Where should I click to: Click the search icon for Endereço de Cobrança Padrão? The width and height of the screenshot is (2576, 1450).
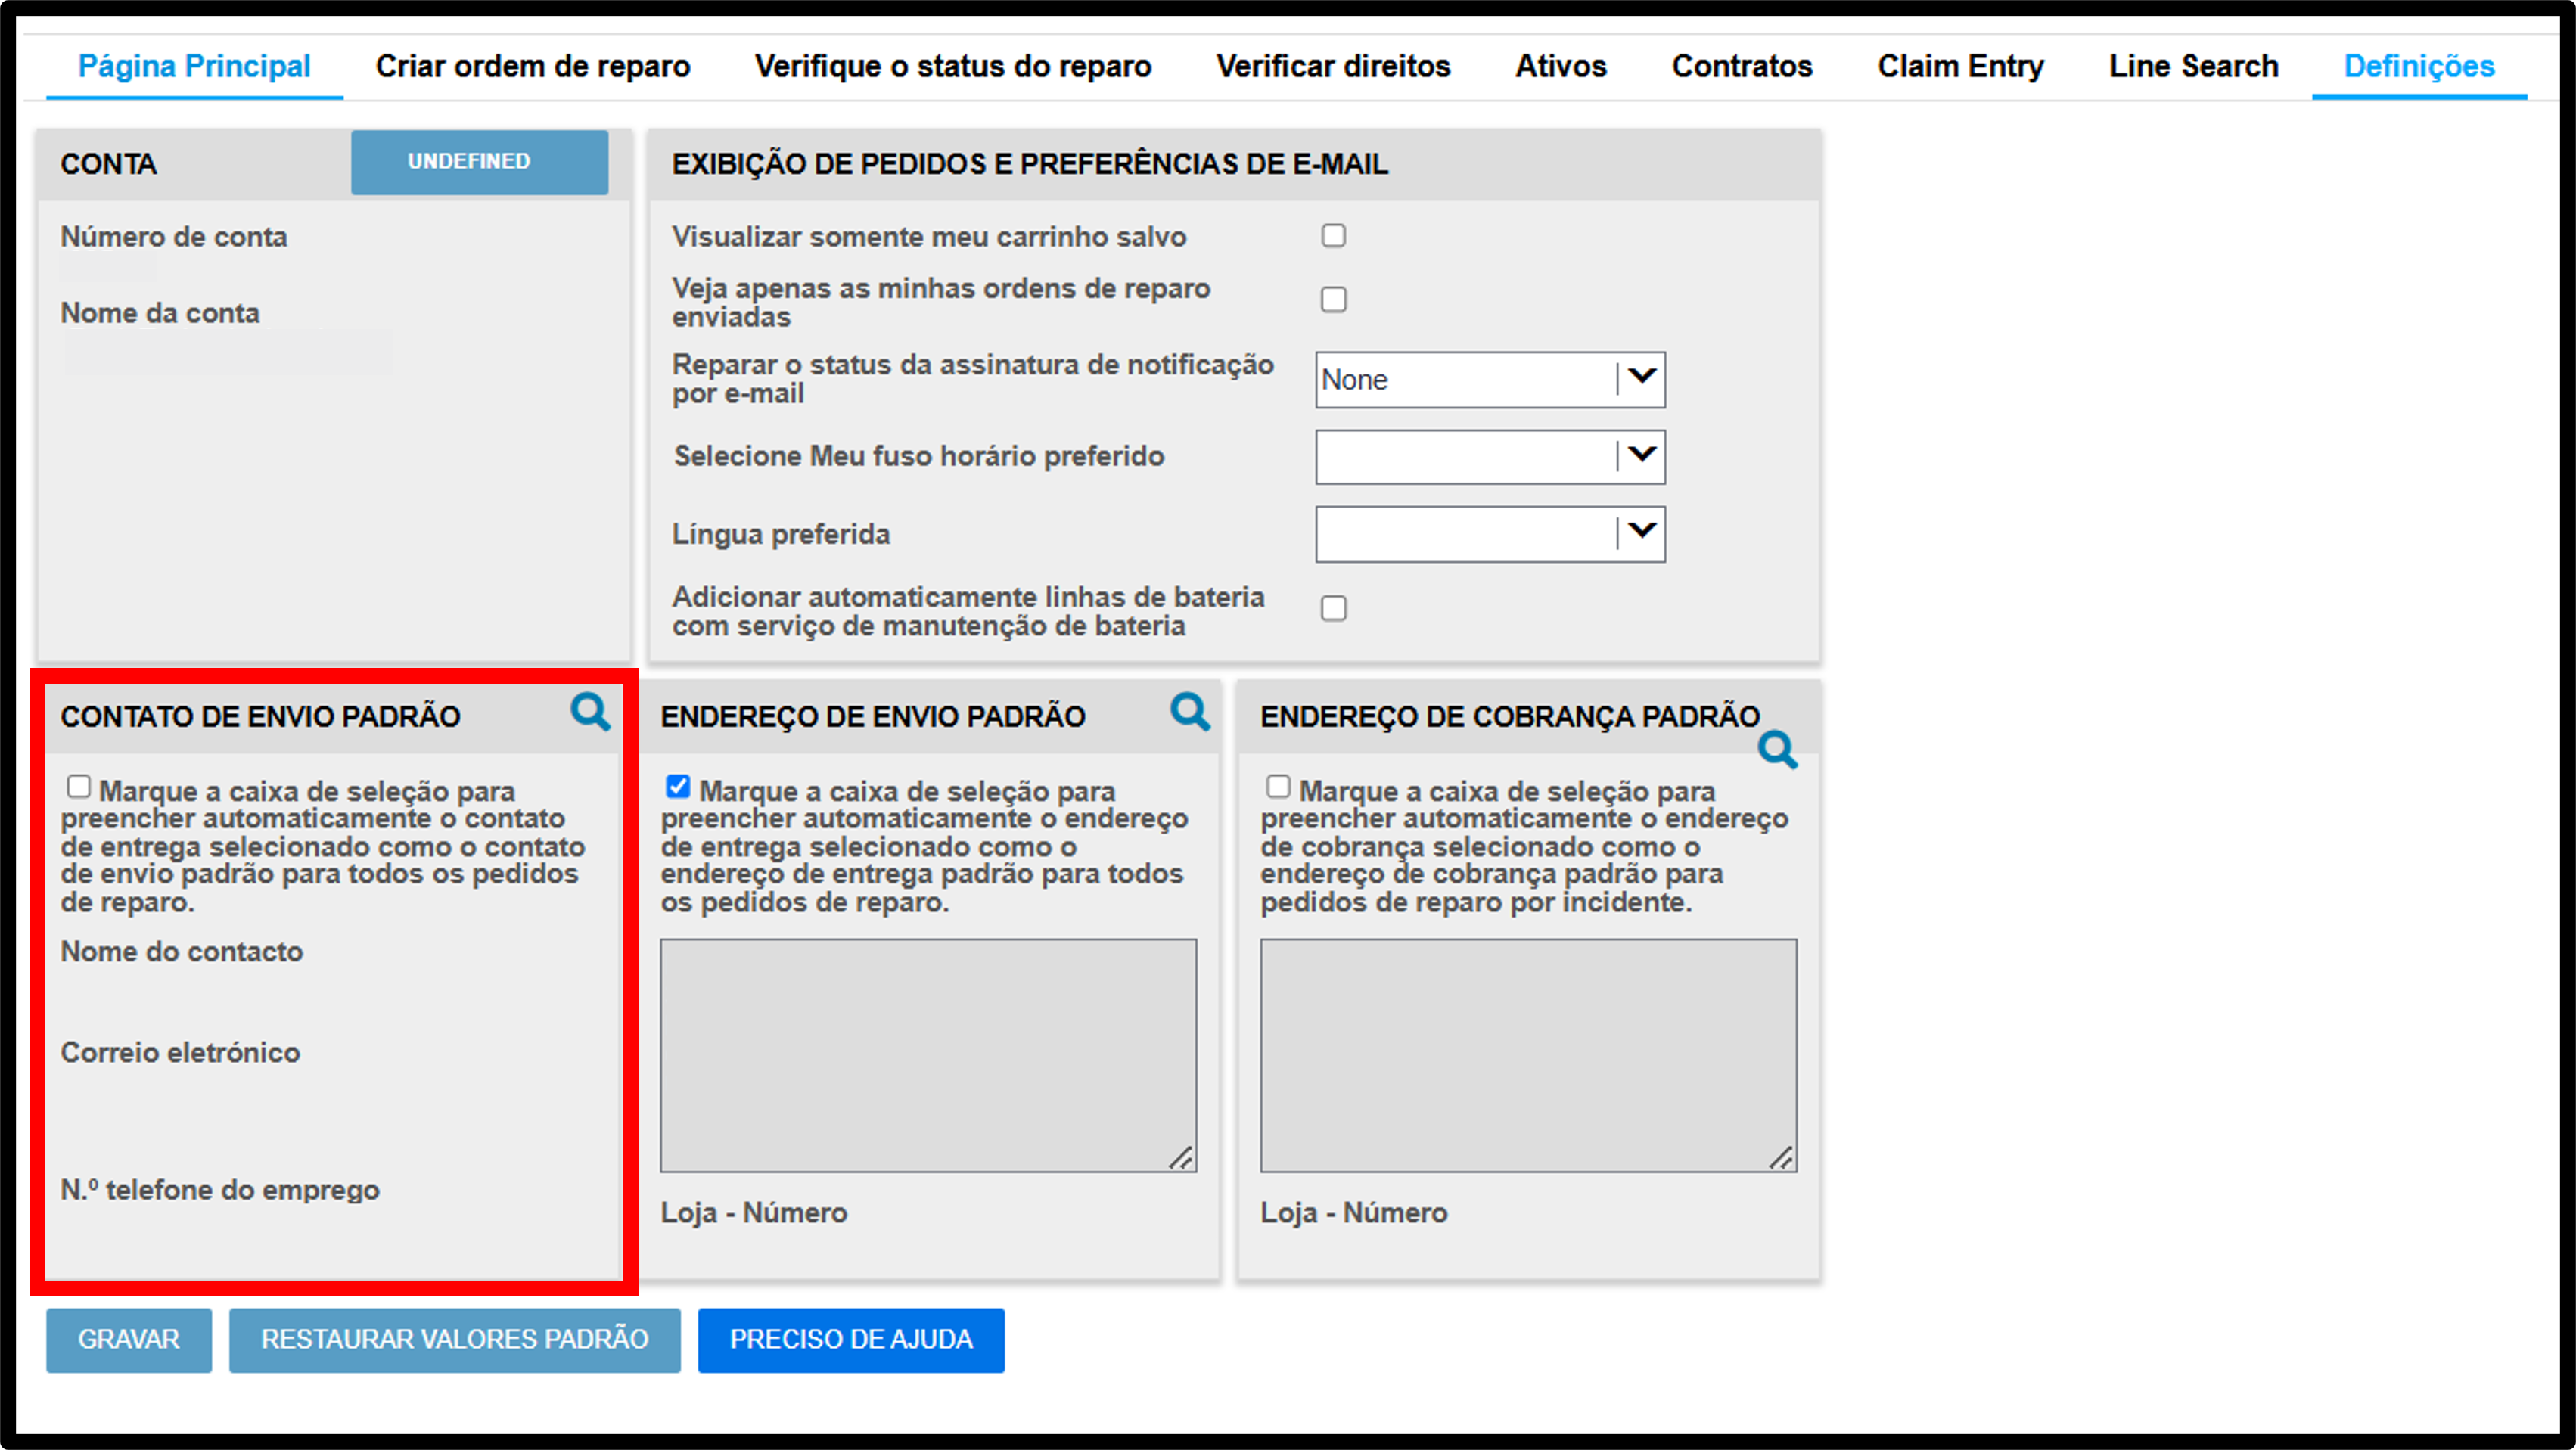point(1777,749)
